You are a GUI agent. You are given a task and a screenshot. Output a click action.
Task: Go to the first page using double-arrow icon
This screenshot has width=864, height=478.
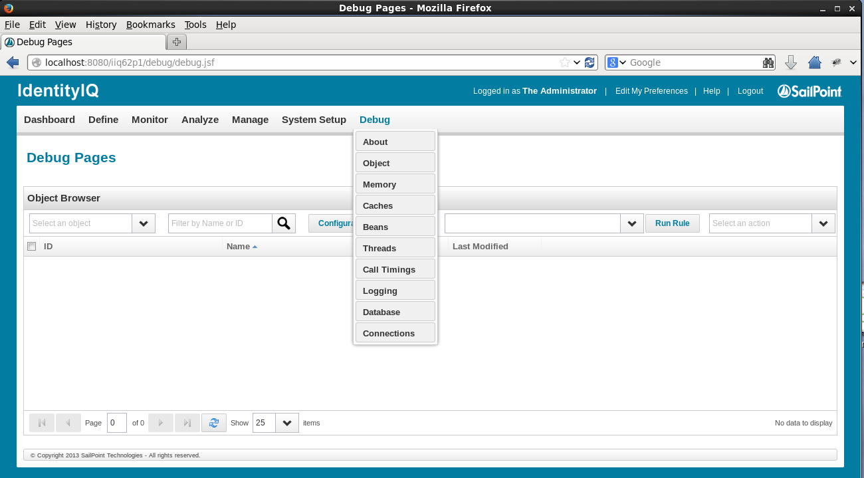(42, 422)
